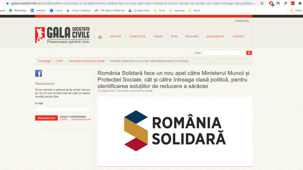The image size is (303, 170).
Task: Expand the Tools bookmark folder
Action: [159, 10]
